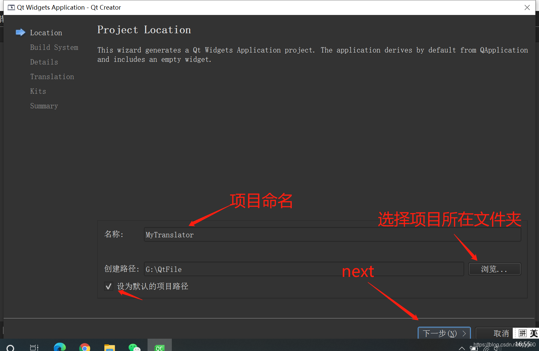Click the Qt Creator window title icon

11,7
